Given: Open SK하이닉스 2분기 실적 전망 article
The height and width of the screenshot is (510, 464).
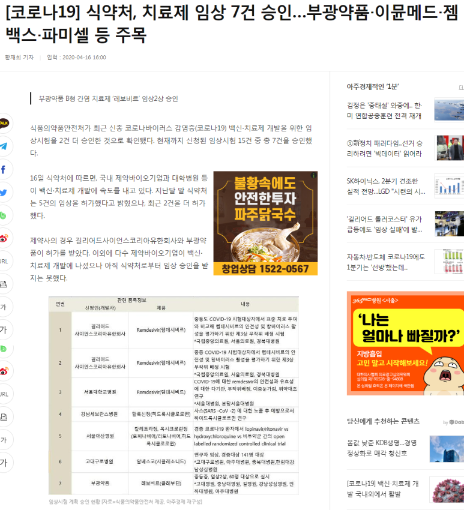Looking at the screenshot, I should [386, 187].
